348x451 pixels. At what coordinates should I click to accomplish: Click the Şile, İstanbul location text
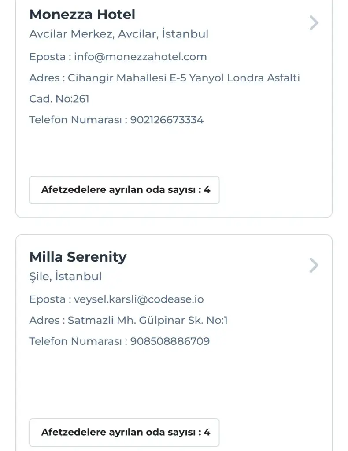click(65, 277)
